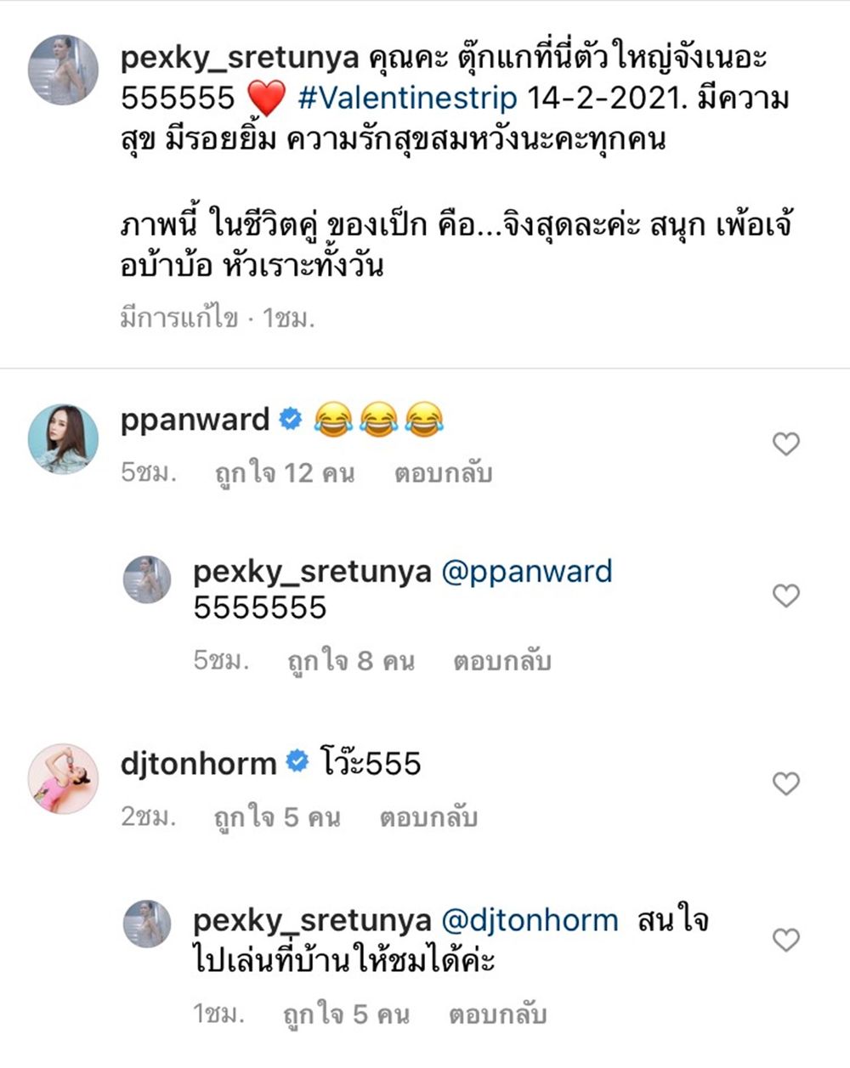Open the djtonhorm username
The image size is (850, 1068).
[x=198, y=763]
